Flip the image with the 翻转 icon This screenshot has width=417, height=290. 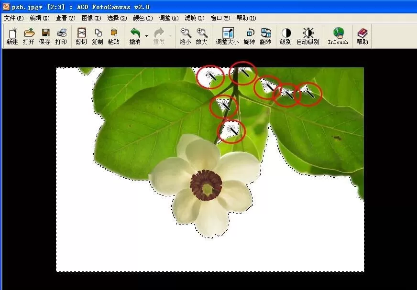coord(266,36)
